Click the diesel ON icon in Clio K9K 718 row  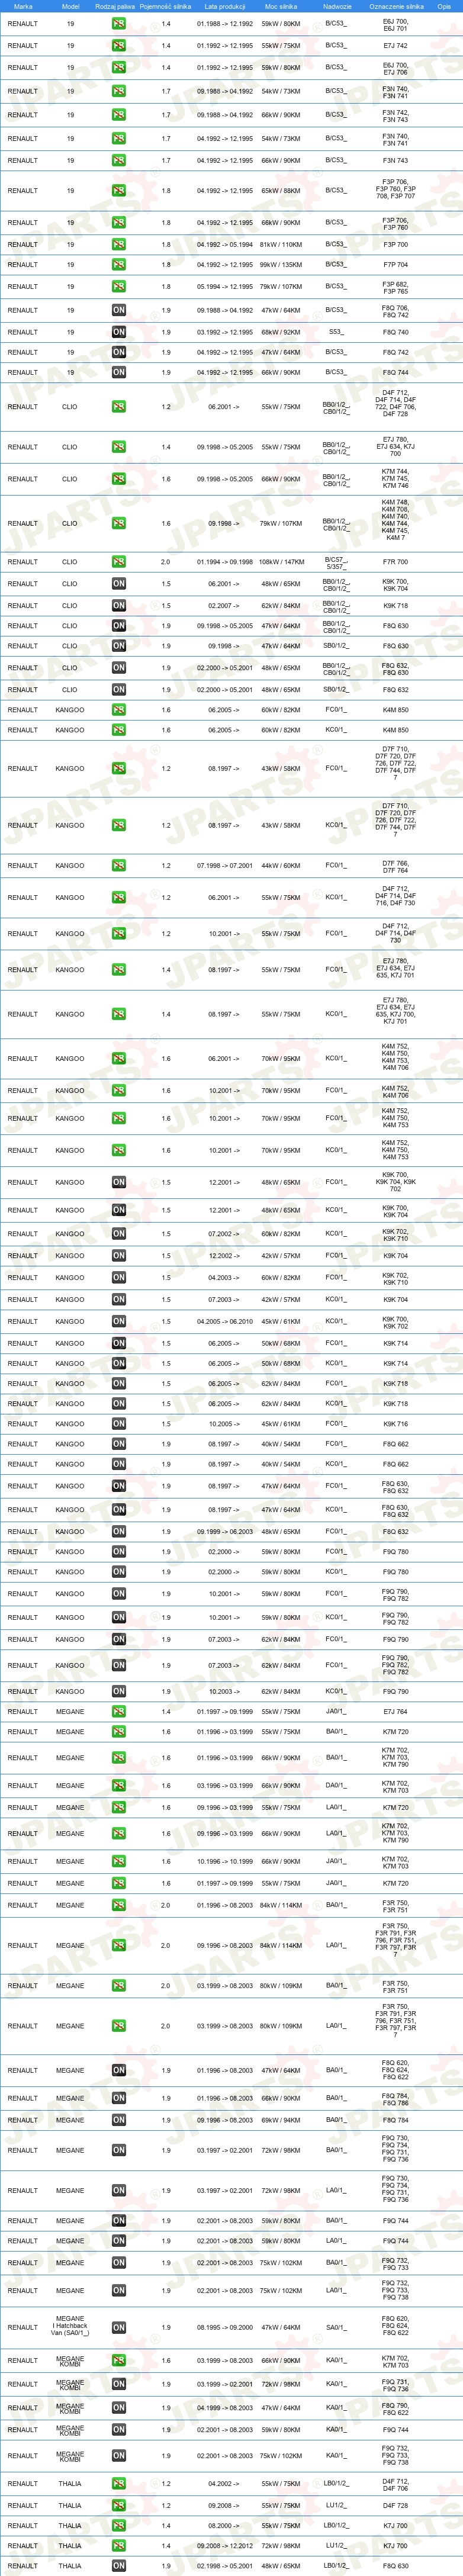(x=118, y=605)
